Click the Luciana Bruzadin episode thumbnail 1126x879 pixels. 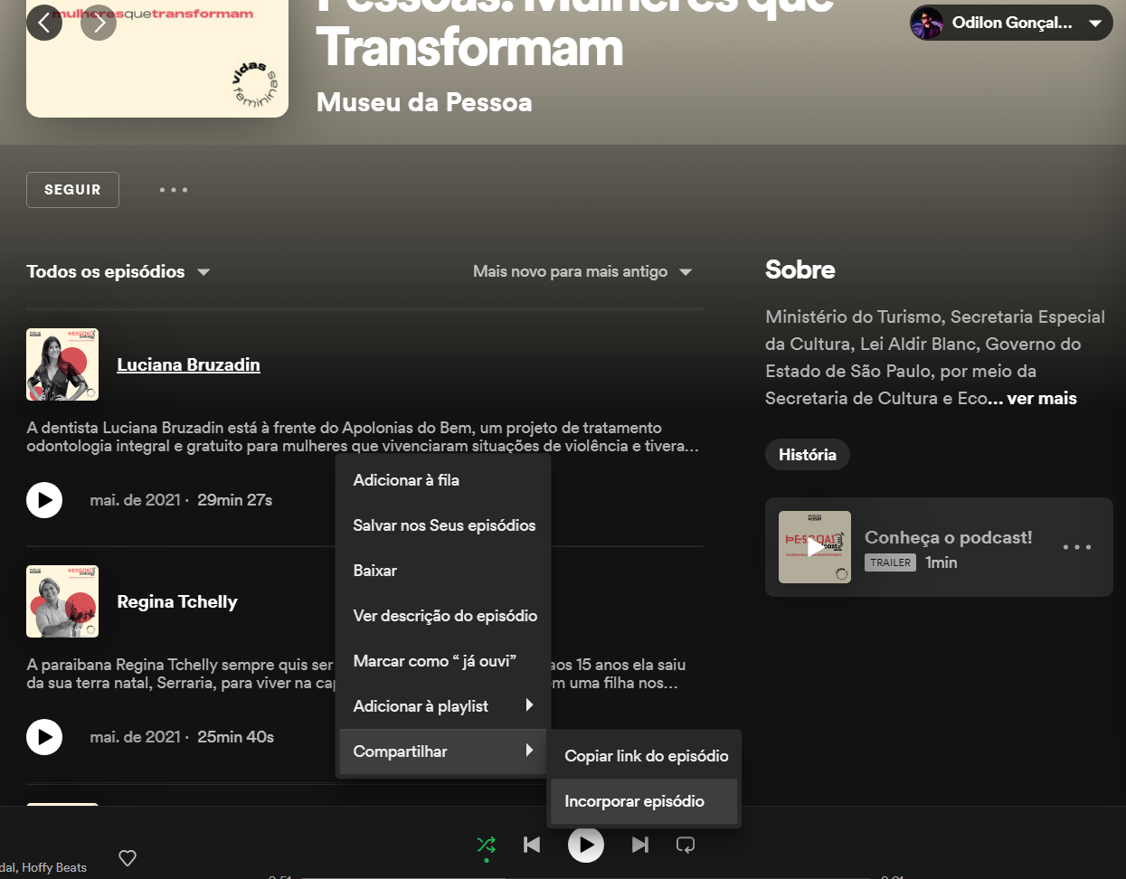62,364
